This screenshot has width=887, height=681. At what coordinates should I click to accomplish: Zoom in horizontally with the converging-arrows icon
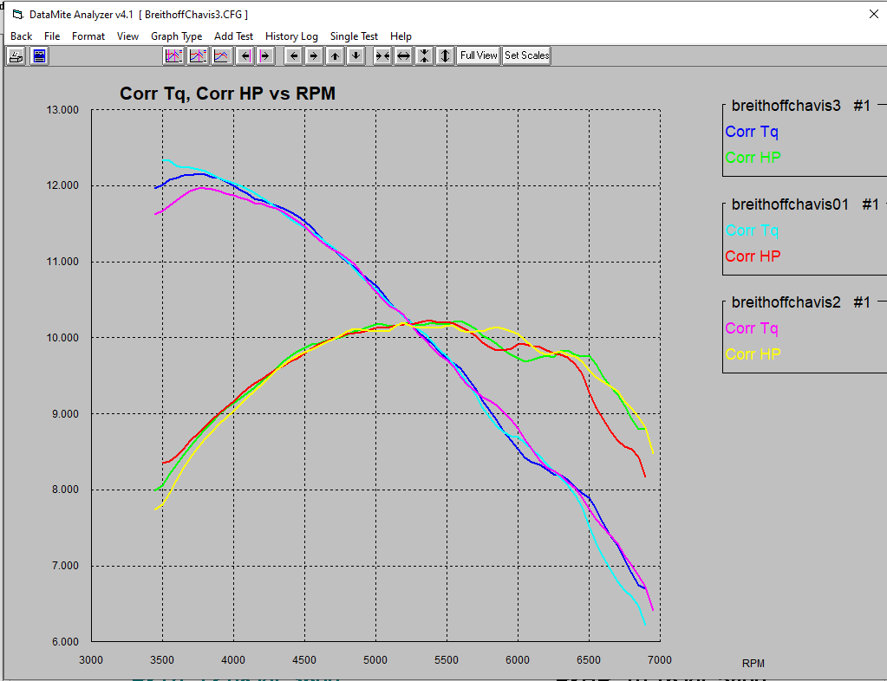click(x=382, y=55)
